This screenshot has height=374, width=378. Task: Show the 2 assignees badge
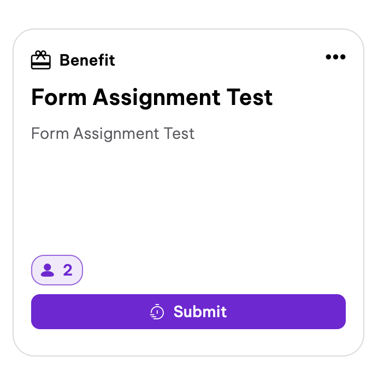pos(57,270)
